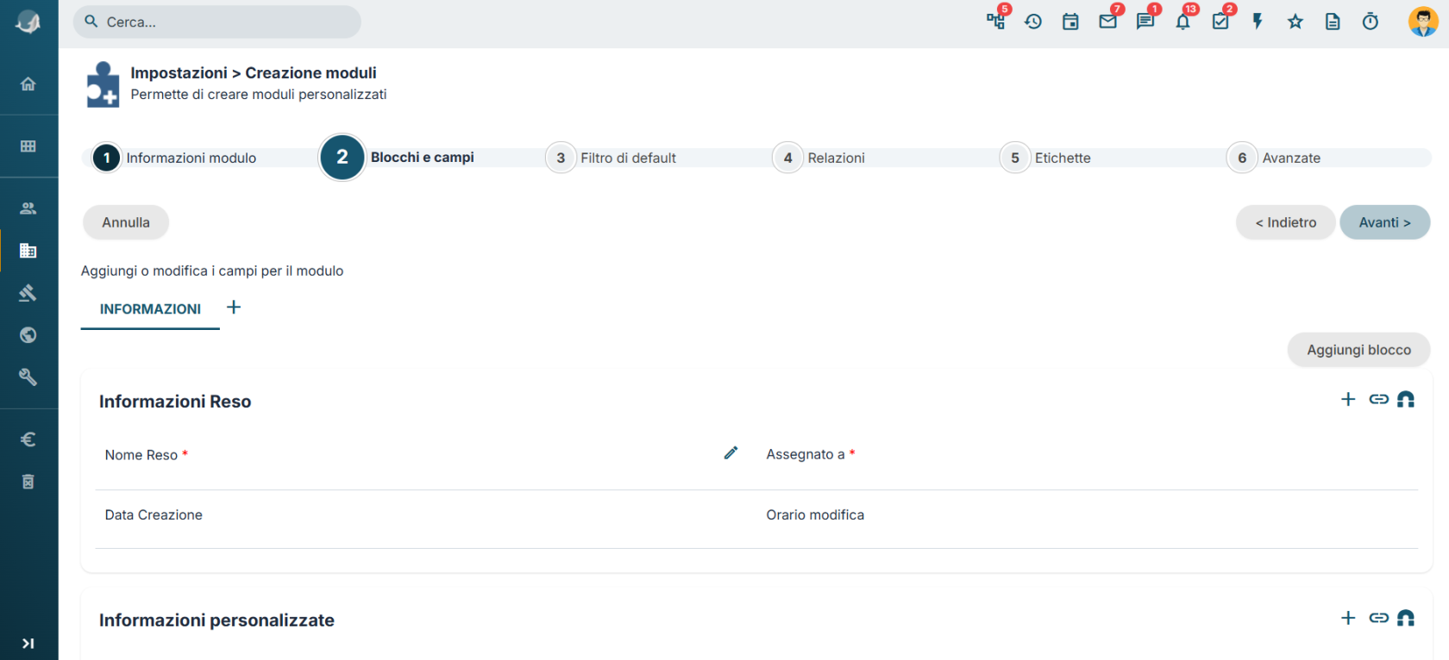Open the euro currency icon in sidebar
1449x660 pixels.
point(28,439)
